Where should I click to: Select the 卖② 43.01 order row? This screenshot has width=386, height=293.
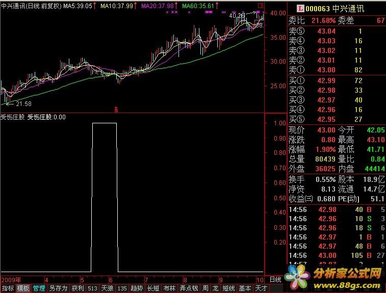click(x=336, y=60)
